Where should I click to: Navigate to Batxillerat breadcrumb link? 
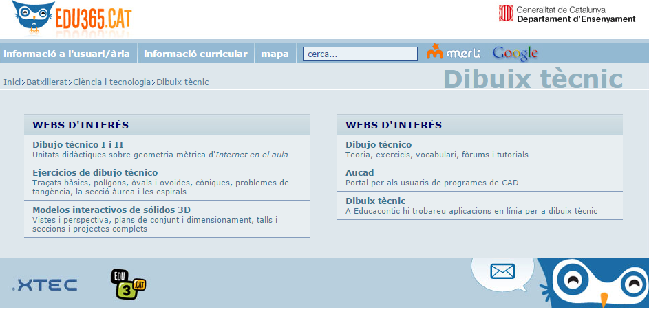(47, 82)
